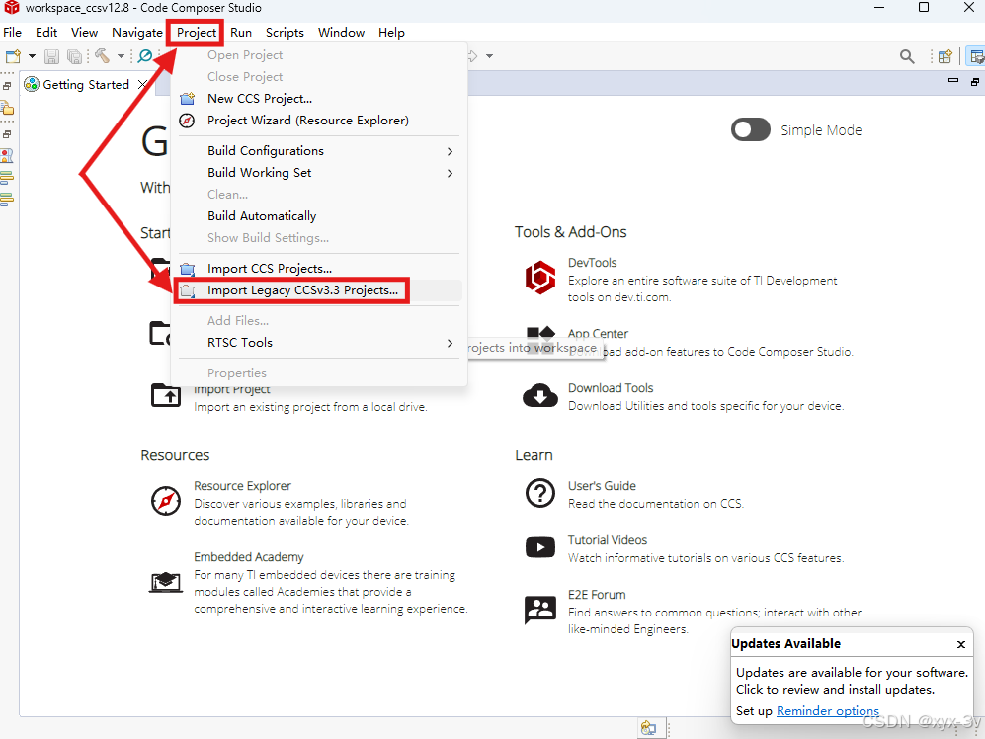The width and height of the screenshot is (985, 739).
Task: Open the Build hammer dropdown arrow
Action: pyautogui.click(x=121, y=56)
